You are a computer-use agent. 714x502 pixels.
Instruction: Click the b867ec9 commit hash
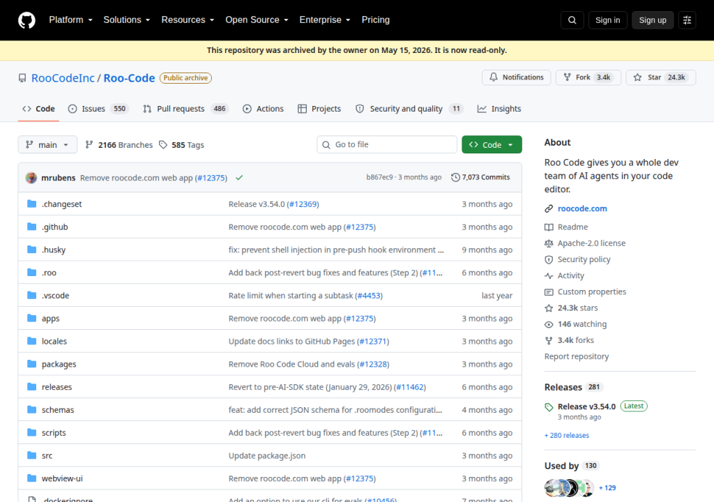(379, 177)
